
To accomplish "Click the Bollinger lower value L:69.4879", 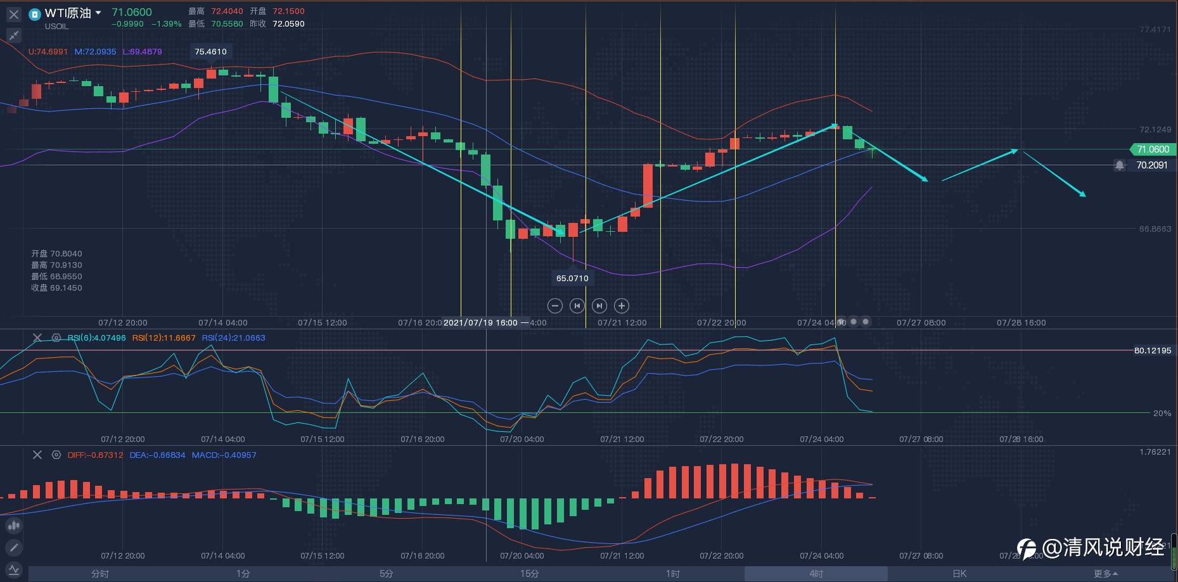I will click(x=142, y=51).
